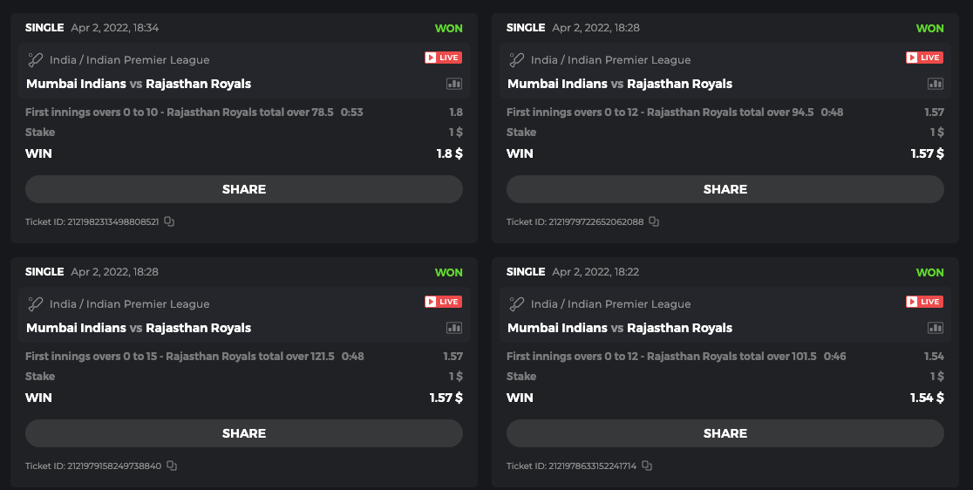This screenshot has height=490, width=973.
Task: Copy ticket ID ending in 738840
Action: 172,466
